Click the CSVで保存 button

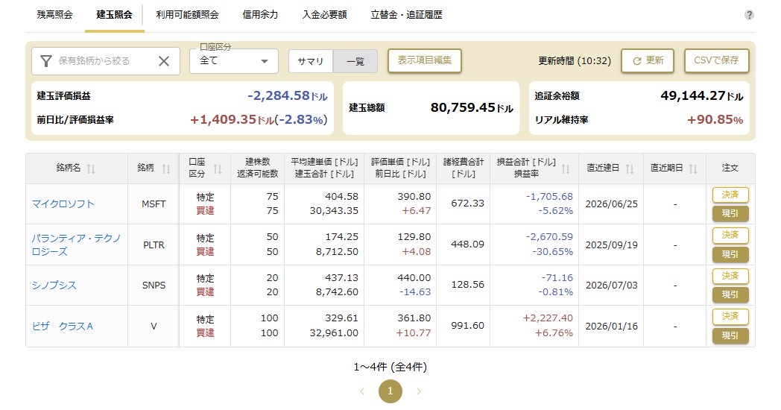point(716,60)
